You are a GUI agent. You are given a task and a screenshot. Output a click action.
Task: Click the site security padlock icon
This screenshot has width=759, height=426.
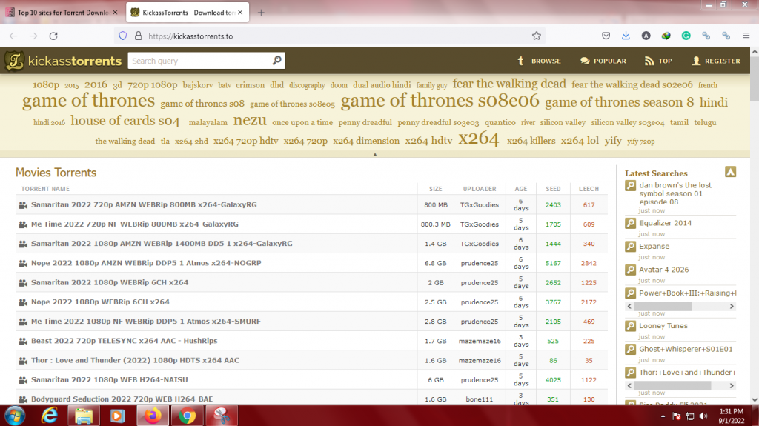[139, 36]
